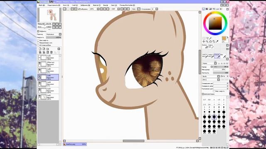Screen dimensions: 266x149
Task: Select the rotate canvas tool
Action: click(210, 41)
